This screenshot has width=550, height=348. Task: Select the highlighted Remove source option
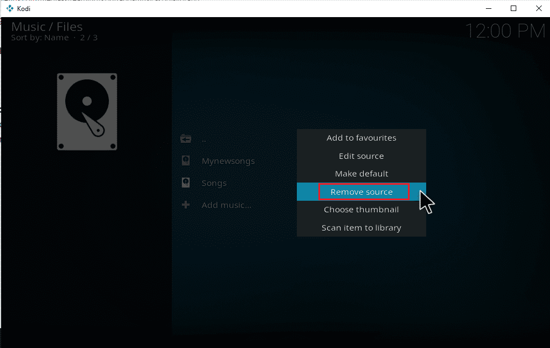[362, 192]
